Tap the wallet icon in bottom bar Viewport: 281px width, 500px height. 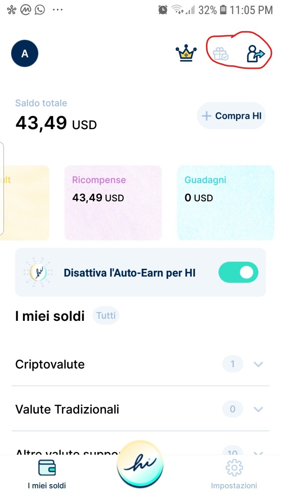(x=47, y=467)
